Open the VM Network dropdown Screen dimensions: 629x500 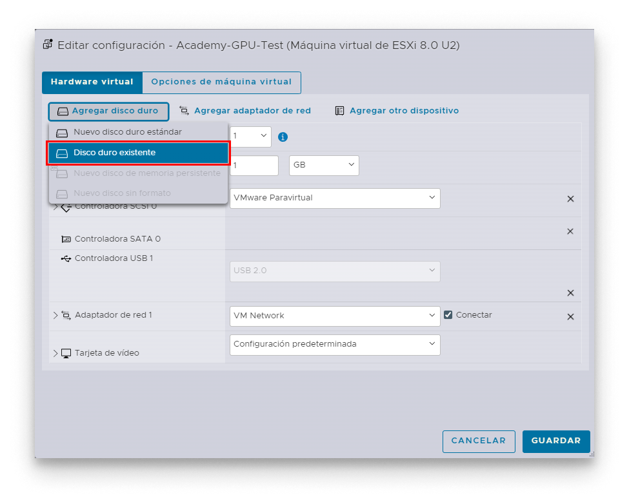335,316
